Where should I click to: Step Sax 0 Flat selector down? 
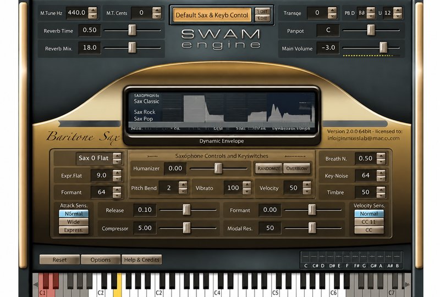point(117,161)
